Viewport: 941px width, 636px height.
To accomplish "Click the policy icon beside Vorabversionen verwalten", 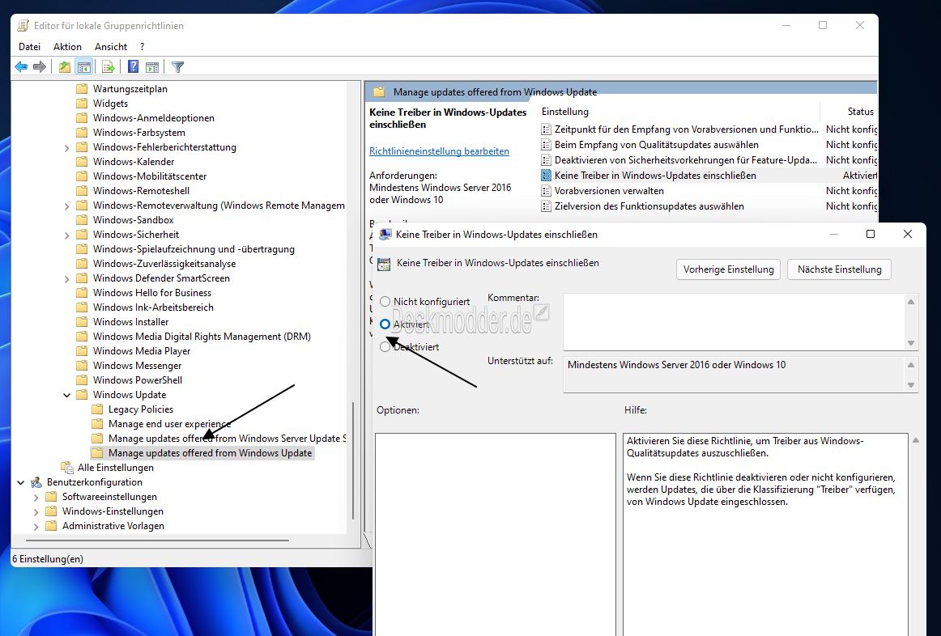I will tap(546, 191).
